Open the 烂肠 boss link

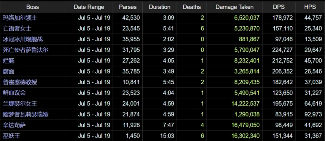[9, 61]
